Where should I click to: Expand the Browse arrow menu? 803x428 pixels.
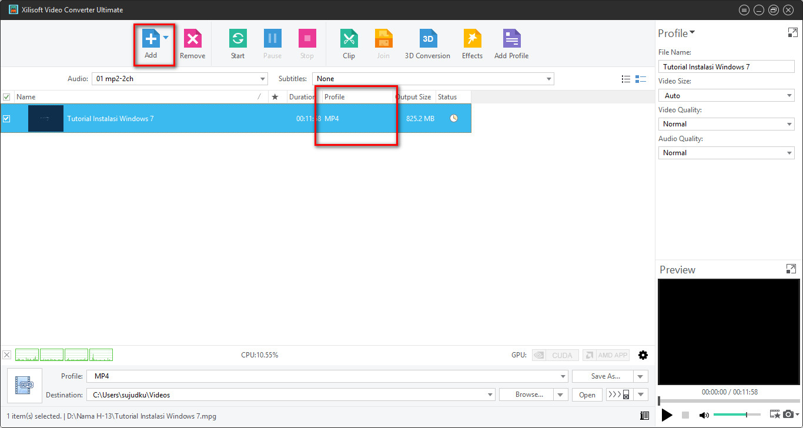coord(561,394)
